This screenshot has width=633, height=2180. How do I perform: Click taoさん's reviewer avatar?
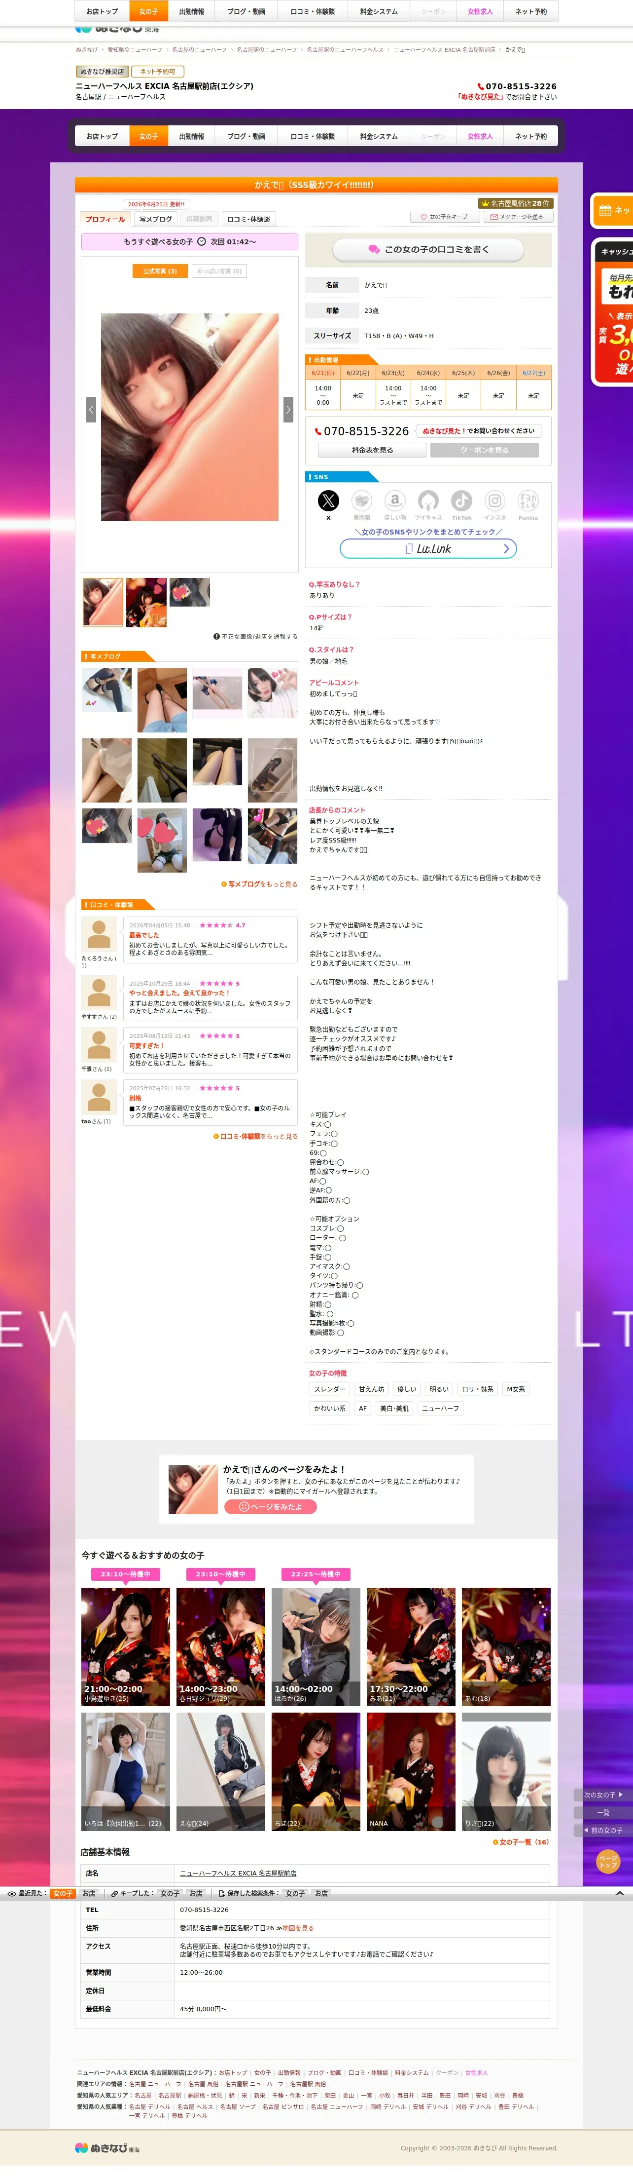[x=99, y=1098]
